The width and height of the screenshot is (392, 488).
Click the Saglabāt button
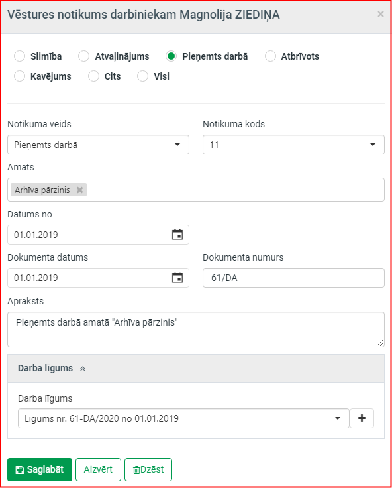(x=40, y=469)
